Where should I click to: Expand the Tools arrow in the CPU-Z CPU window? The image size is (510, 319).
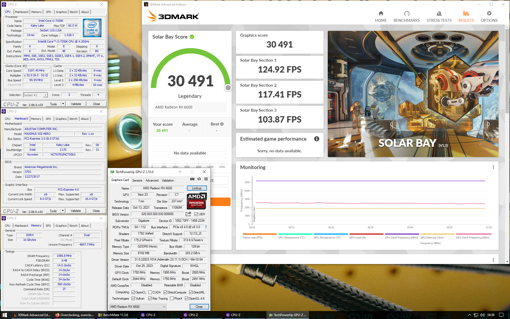(x=63, y=104)
